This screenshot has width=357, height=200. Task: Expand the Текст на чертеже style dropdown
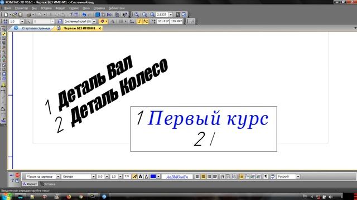click(x=58, y=177)
